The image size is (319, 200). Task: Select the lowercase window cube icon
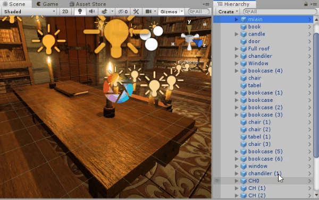click(244, 166)
